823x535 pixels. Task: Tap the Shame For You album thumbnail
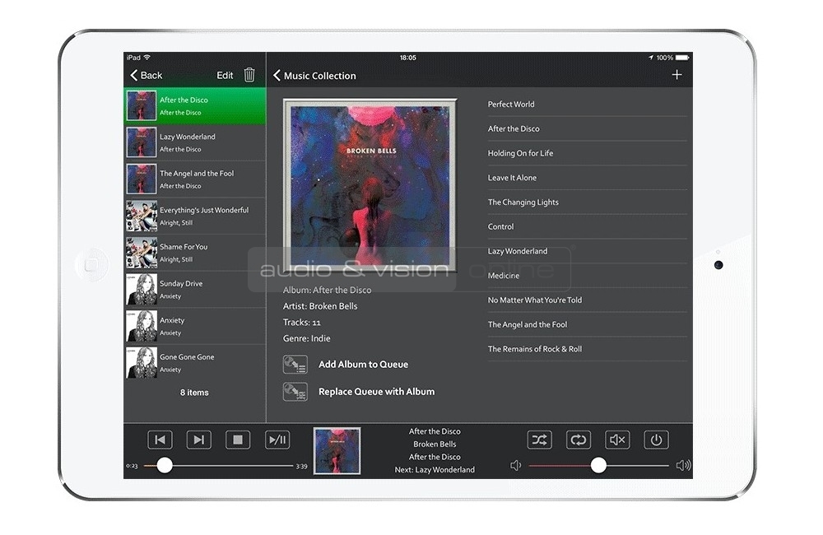coord(142,253)
